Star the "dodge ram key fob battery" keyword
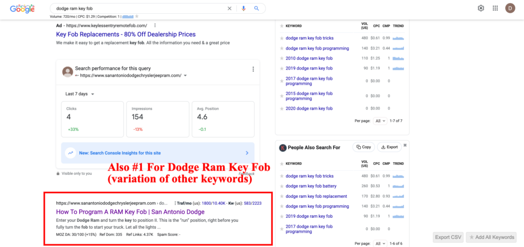The width and height of the screenshot is (524, 247). pyautogui.click(x=282, y=186)
